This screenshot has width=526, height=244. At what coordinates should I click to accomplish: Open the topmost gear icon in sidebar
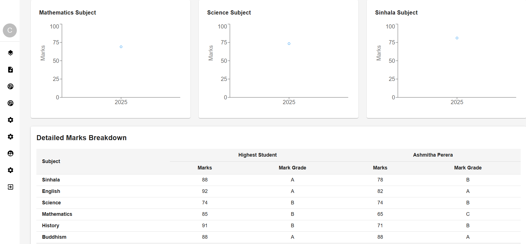pyautogui.click(x=10, y=120)
